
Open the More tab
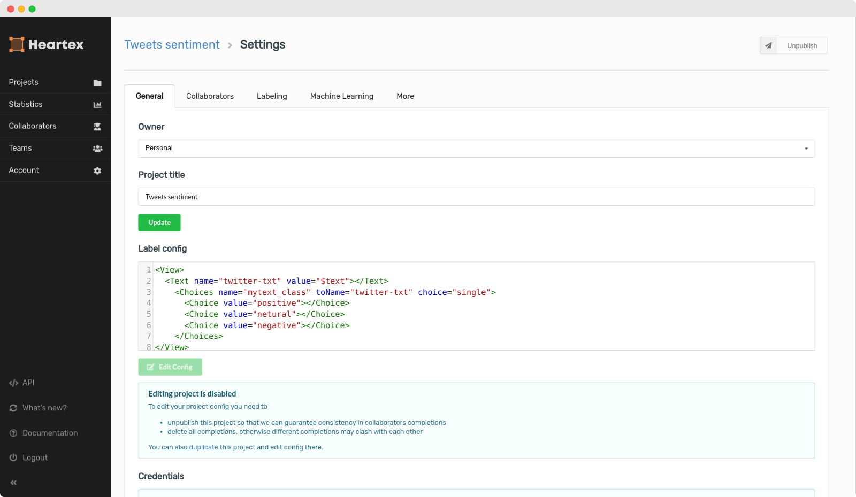pyautogui.click(x=405, y=96)
